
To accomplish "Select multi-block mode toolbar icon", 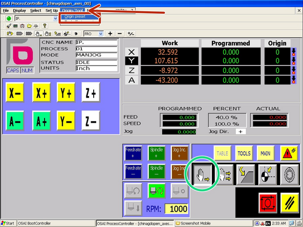I will coord(29,34).
